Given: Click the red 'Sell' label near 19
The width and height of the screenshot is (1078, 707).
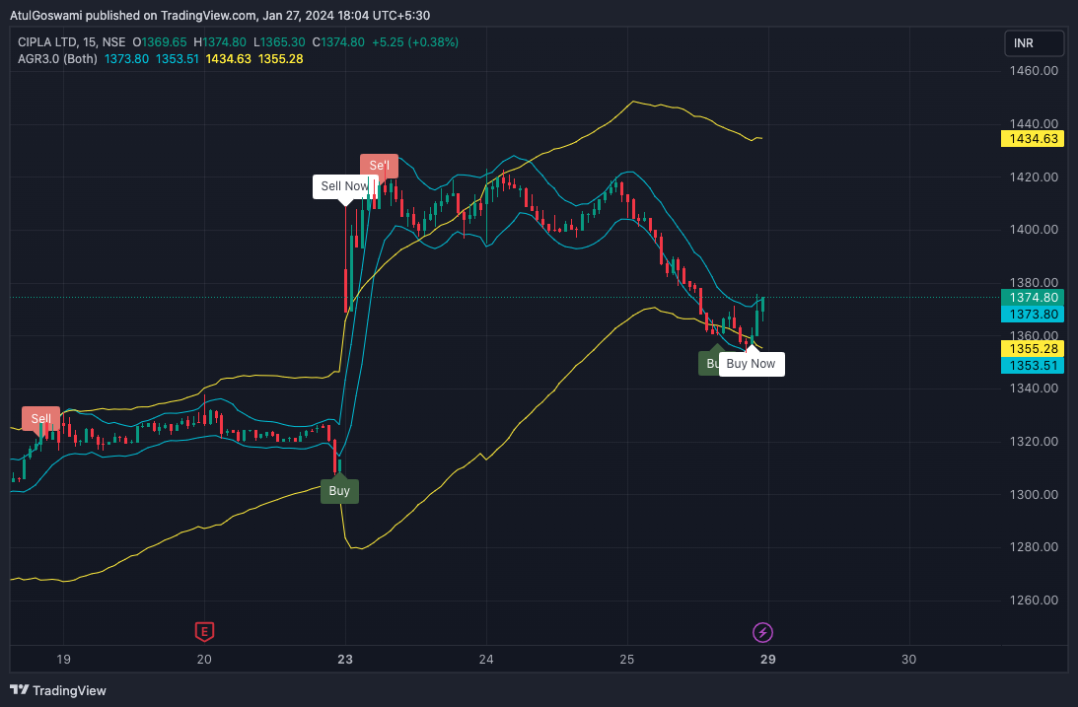Looking at the screenshot, I should point(41,418).
